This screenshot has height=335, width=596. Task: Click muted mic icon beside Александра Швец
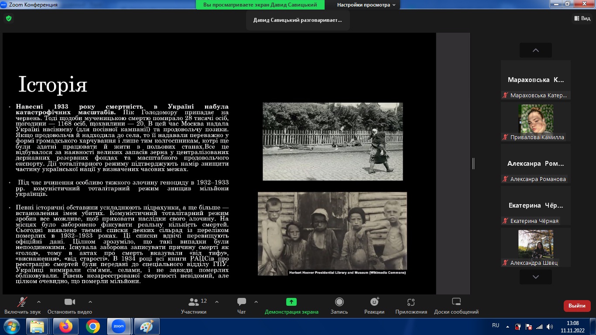pyautogui.click(x=506, y=263)
